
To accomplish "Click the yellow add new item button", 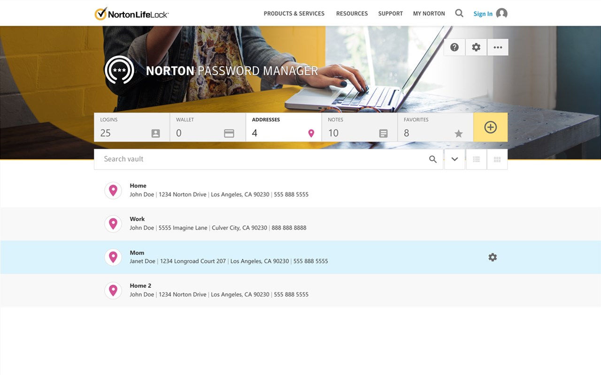I will pos(491,127).
